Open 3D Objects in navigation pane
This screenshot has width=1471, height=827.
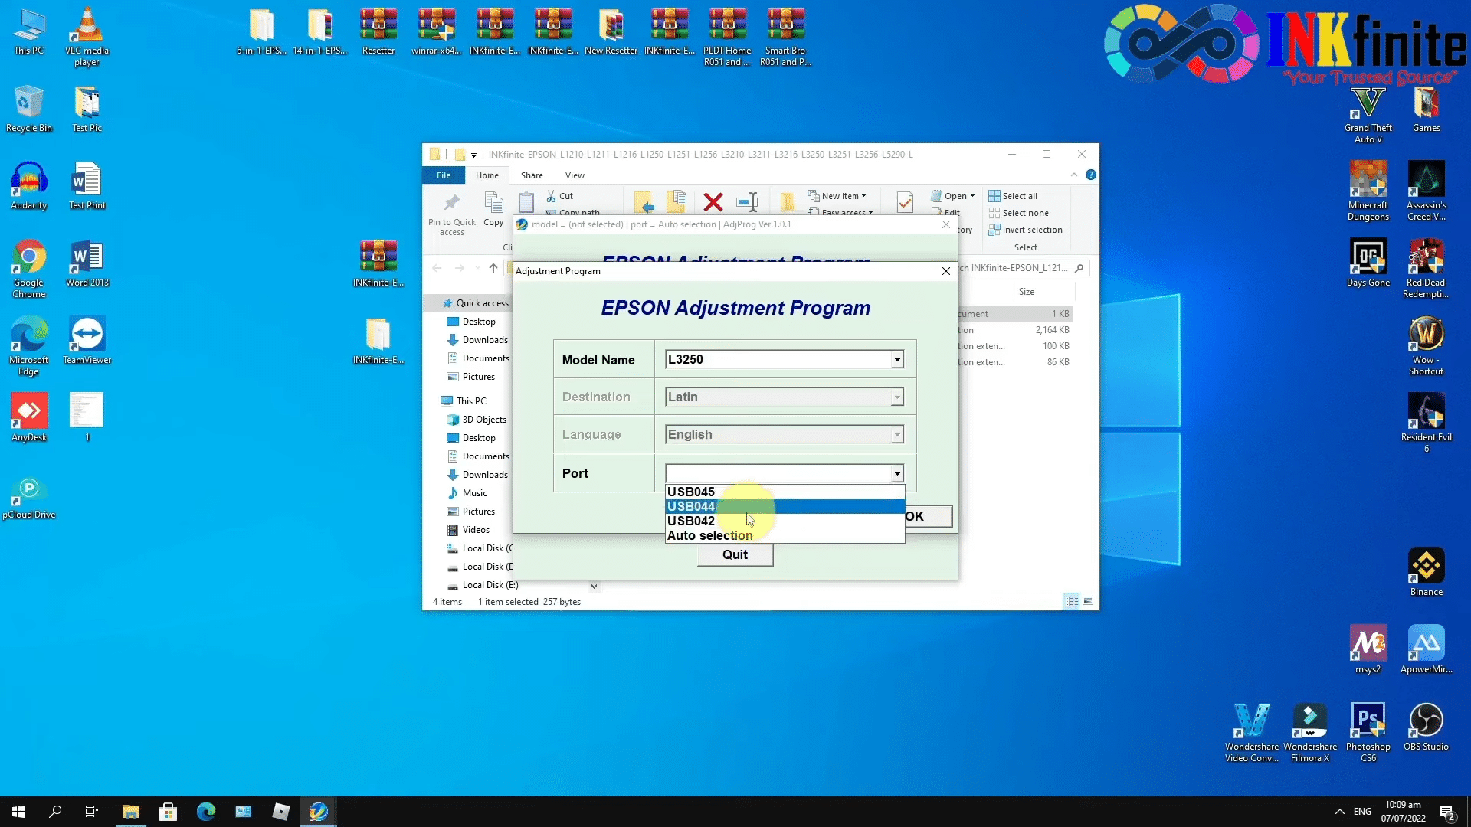(477, 420)
